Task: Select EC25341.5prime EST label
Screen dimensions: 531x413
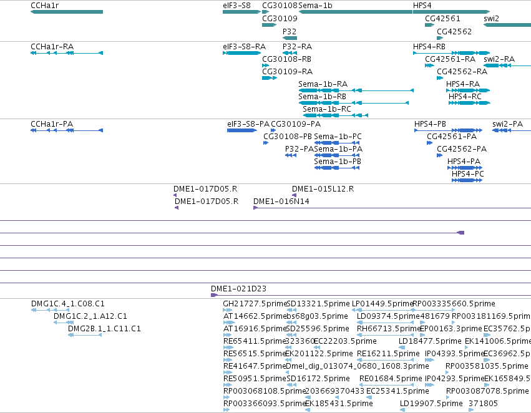Action: point(397,391)
